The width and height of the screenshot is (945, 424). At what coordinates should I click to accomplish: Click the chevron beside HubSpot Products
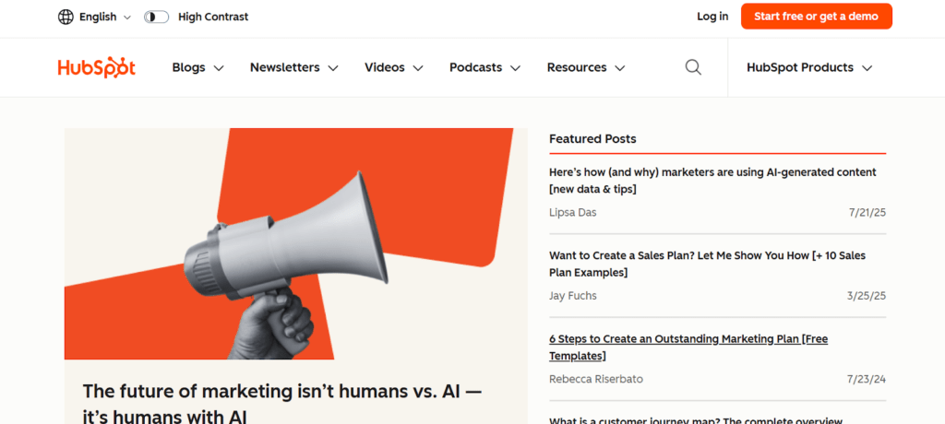point(867,68)
